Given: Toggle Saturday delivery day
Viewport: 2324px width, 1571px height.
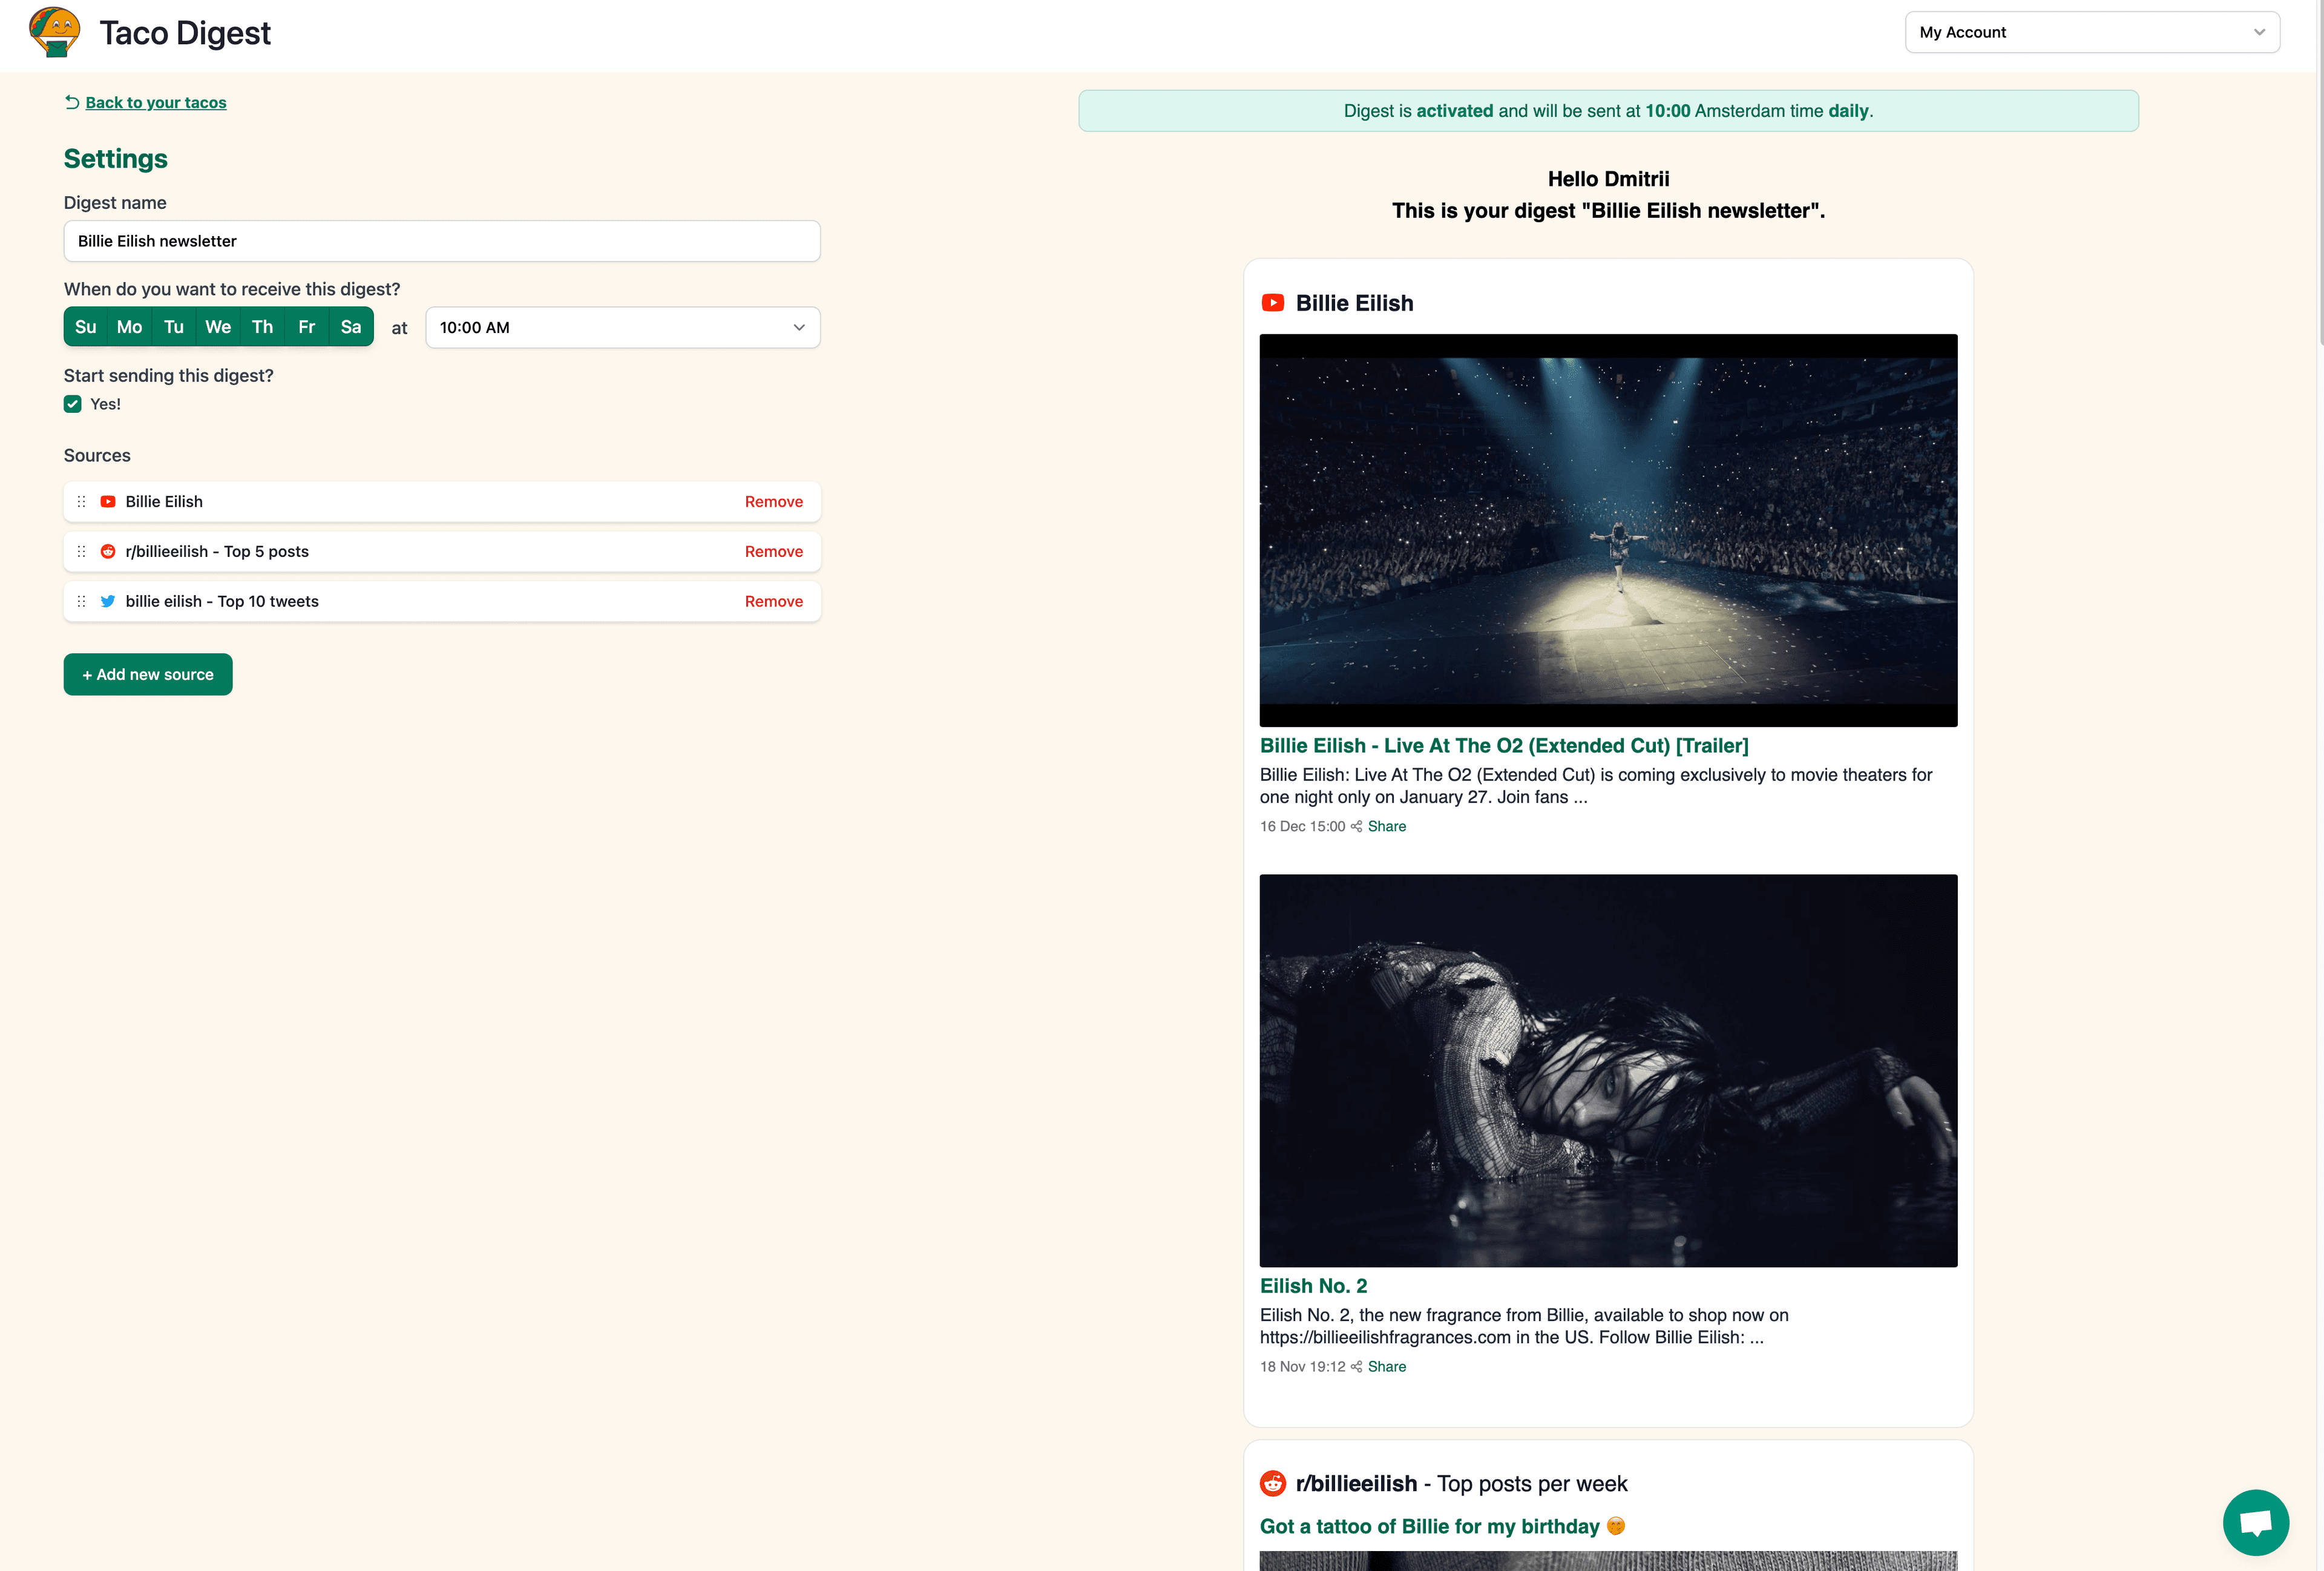Looking at the screenshot, I should pos(351,327).
